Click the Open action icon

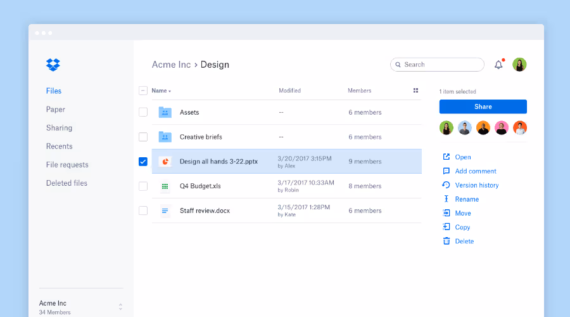(446, 157)
